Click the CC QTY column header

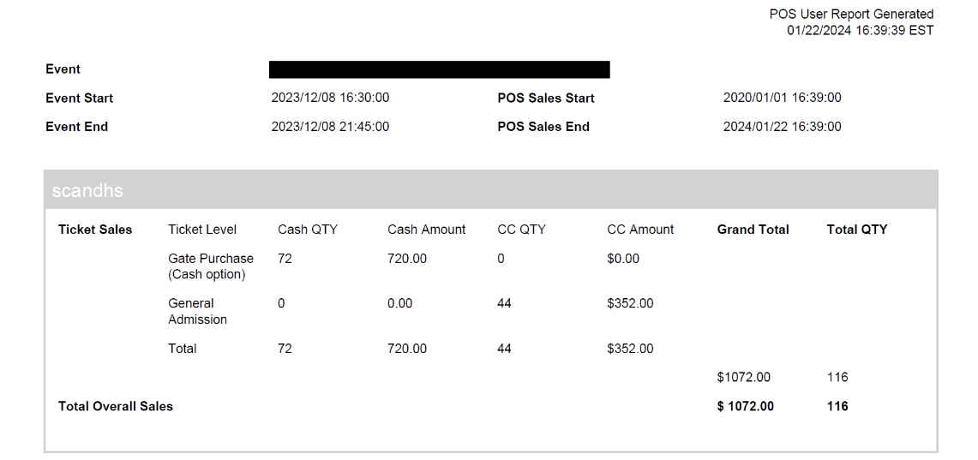[x=521, y=230]
